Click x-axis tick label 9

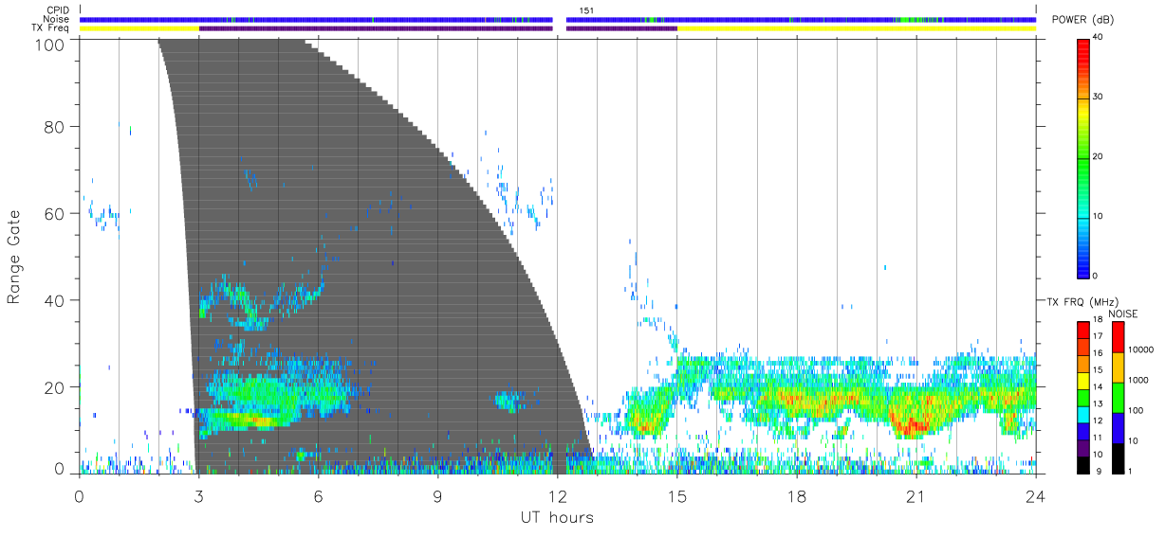tap(437, 496)
